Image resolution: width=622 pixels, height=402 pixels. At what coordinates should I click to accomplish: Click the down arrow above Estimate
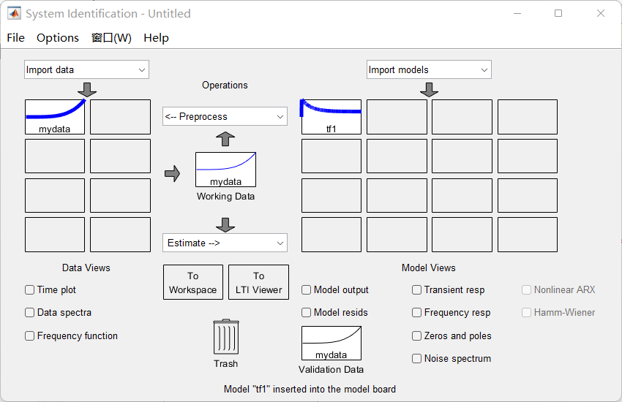click(225, 224)
